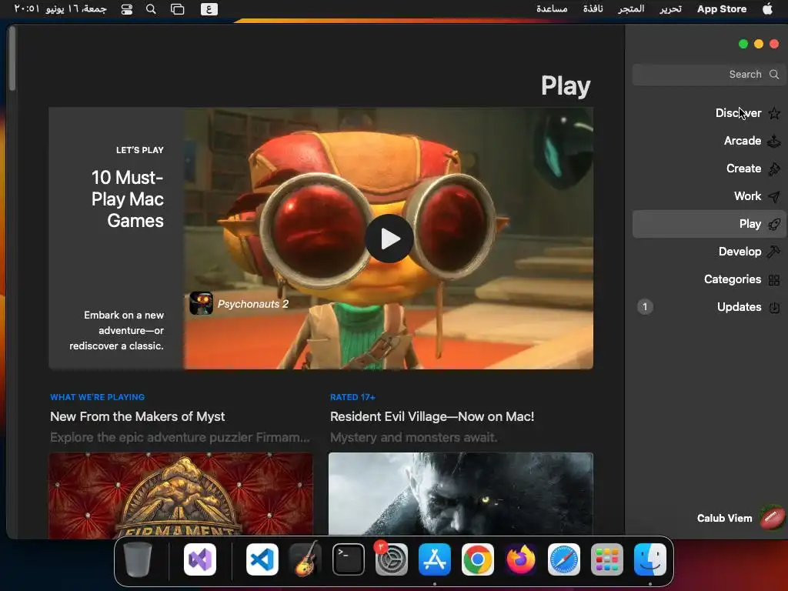Click the Develop hammer icon
Viewport: 788px width, 591px height.
(x=774, y=252)
